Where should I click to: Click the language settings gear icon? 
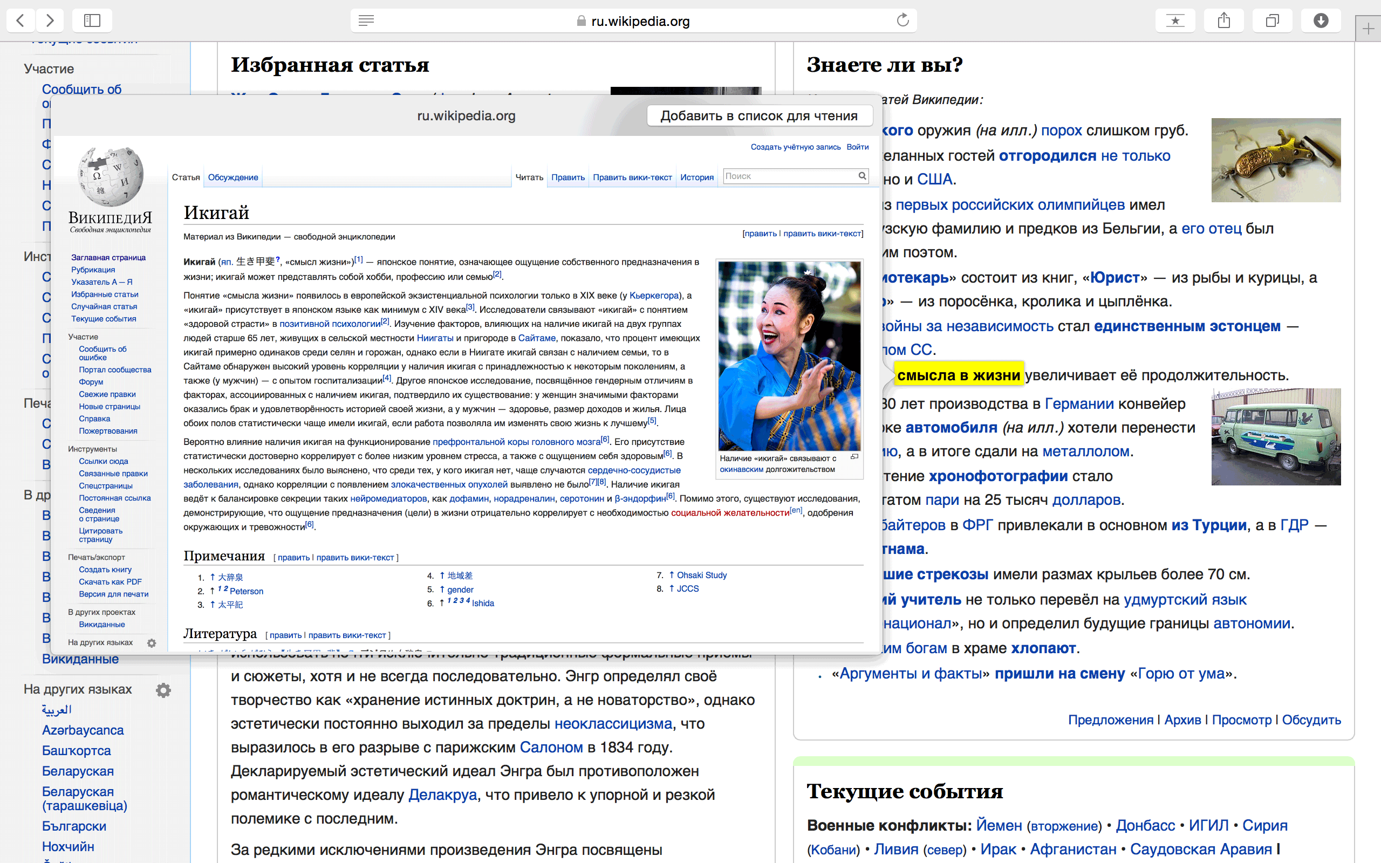tap(163, 690)
